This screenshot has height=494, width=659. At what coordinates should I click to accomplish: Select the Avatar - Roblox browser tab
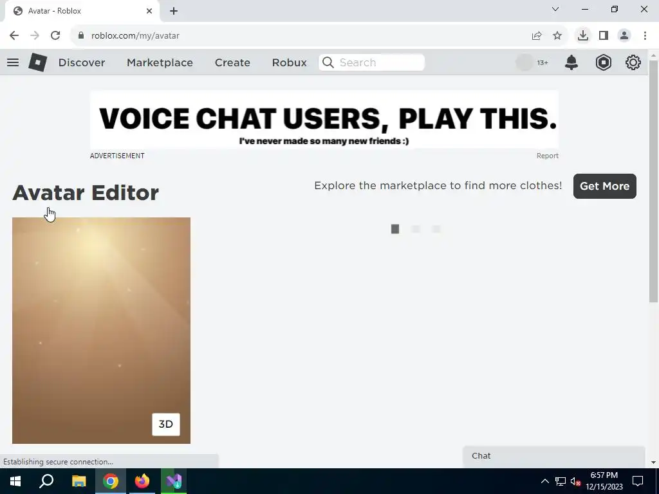click(82, 11)
